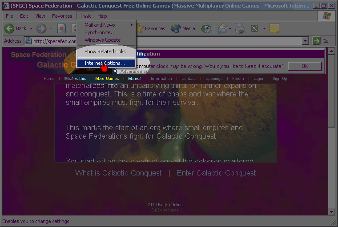Click the page scrollbar down arrow
The image size is (338, 227).
331,212
